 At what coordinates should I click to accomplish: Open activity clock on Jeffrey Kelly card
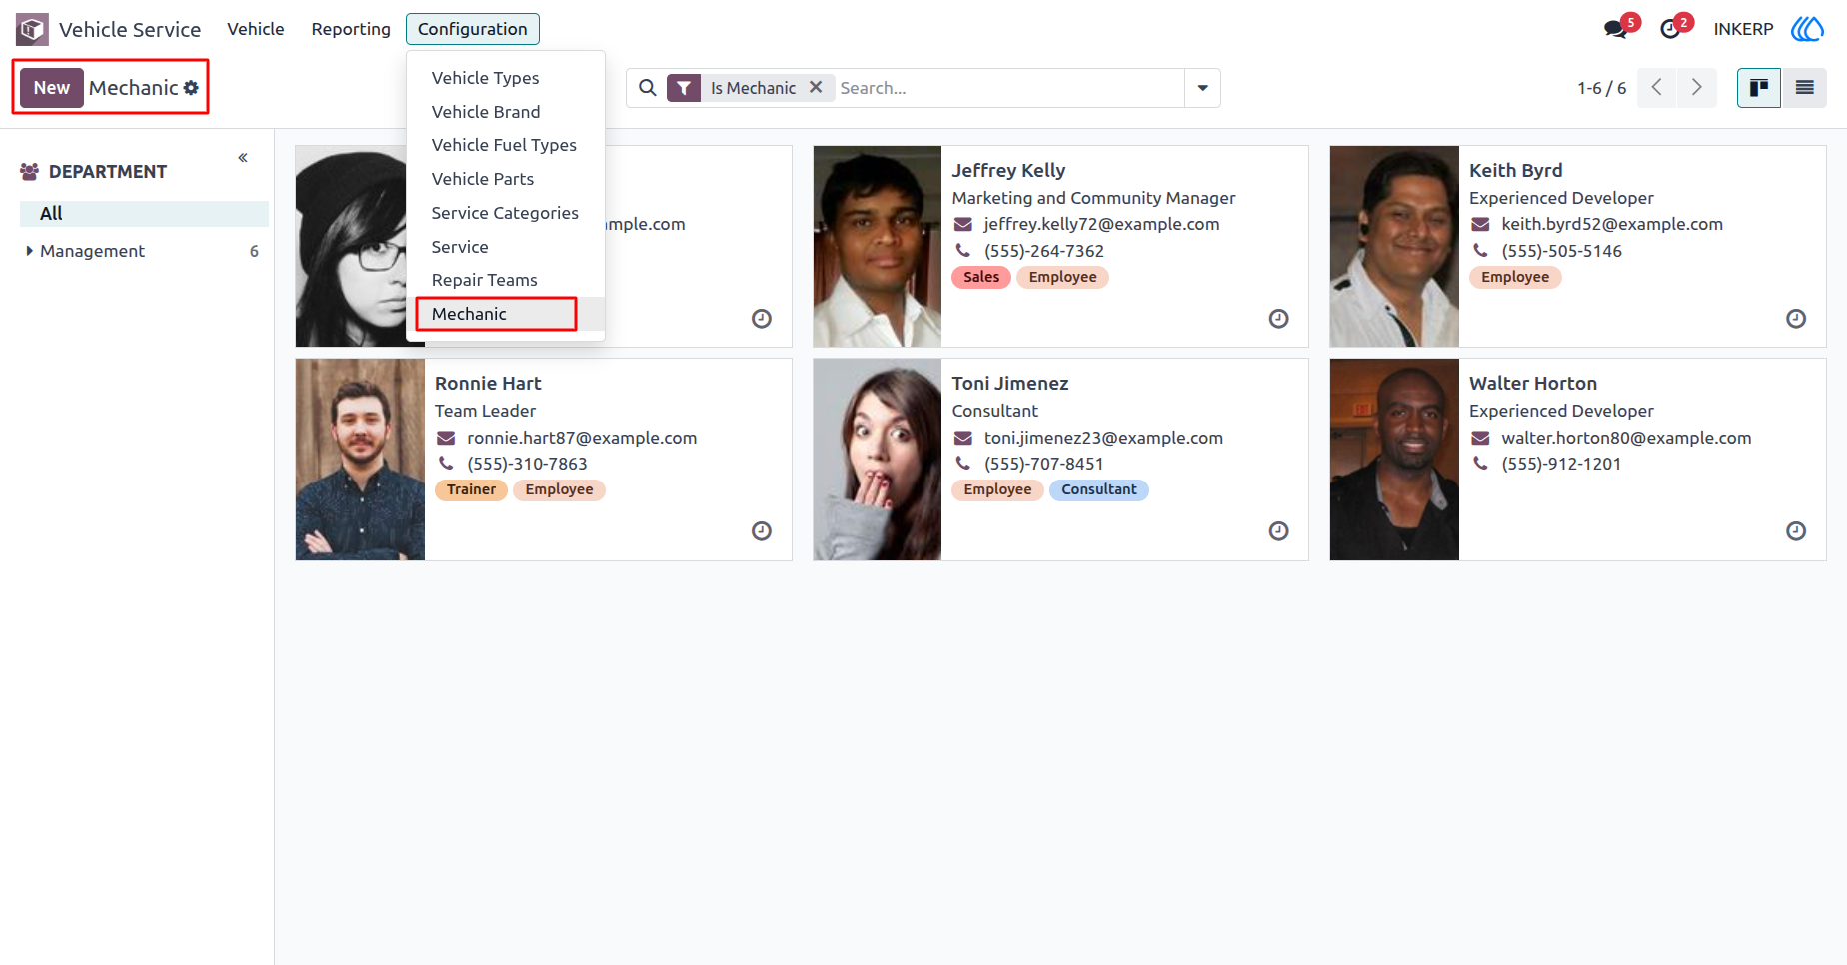(x=1278, y=319)
